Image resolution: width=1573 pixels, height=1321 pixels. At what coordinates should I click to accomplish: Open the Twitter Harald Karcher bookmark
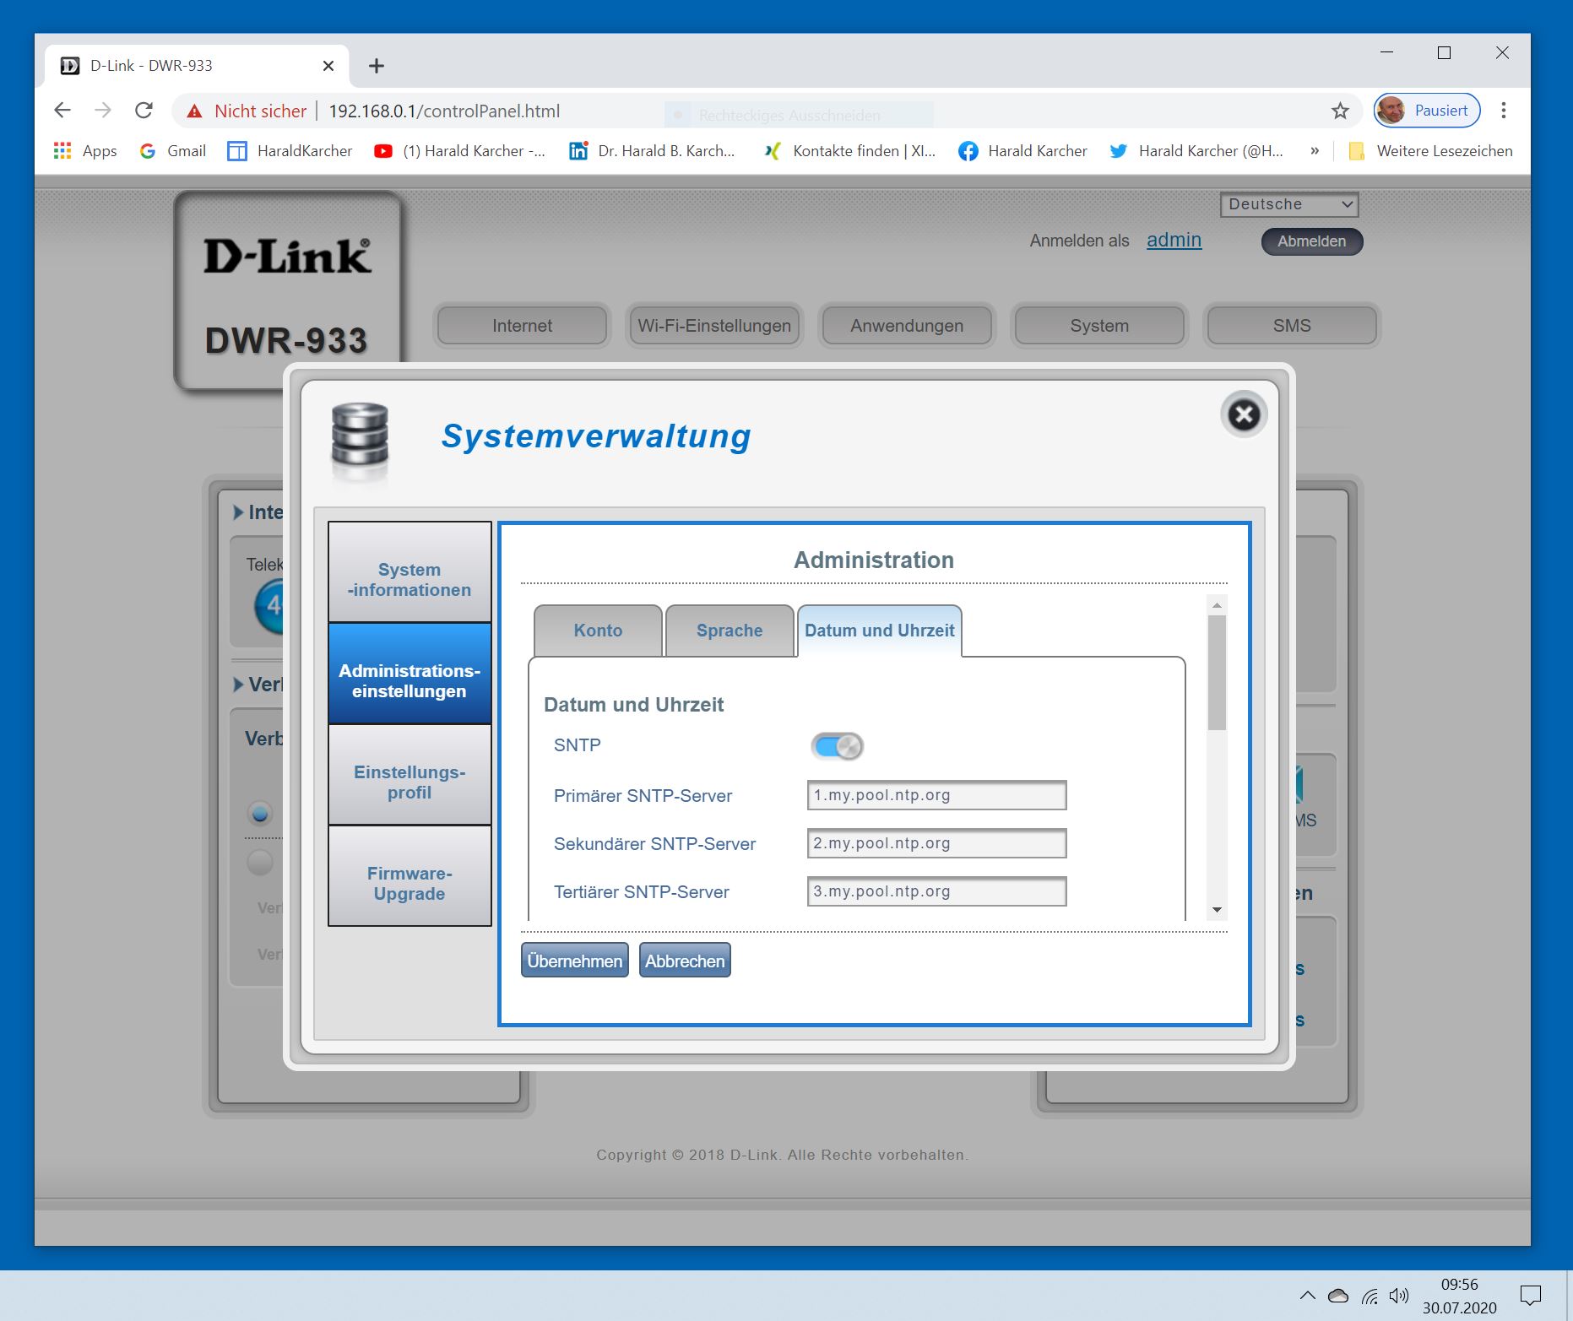pyautogui.click(x=1196, y=151)
